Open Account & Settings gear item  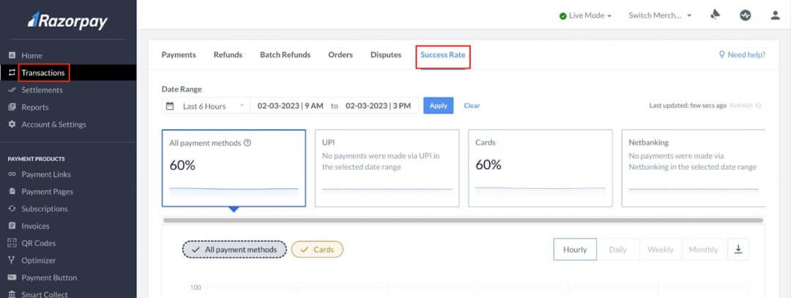pos(53,124)
